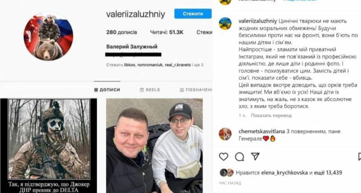Save post using bookmark icon
This screenshot has height=193, width=361.
(359, 156)
